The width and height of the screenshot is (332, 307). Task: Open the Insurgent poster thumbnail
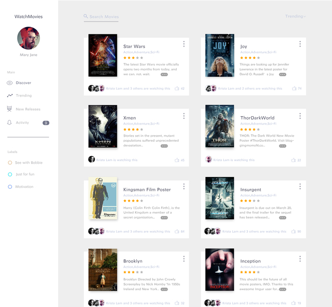point(220,198)
